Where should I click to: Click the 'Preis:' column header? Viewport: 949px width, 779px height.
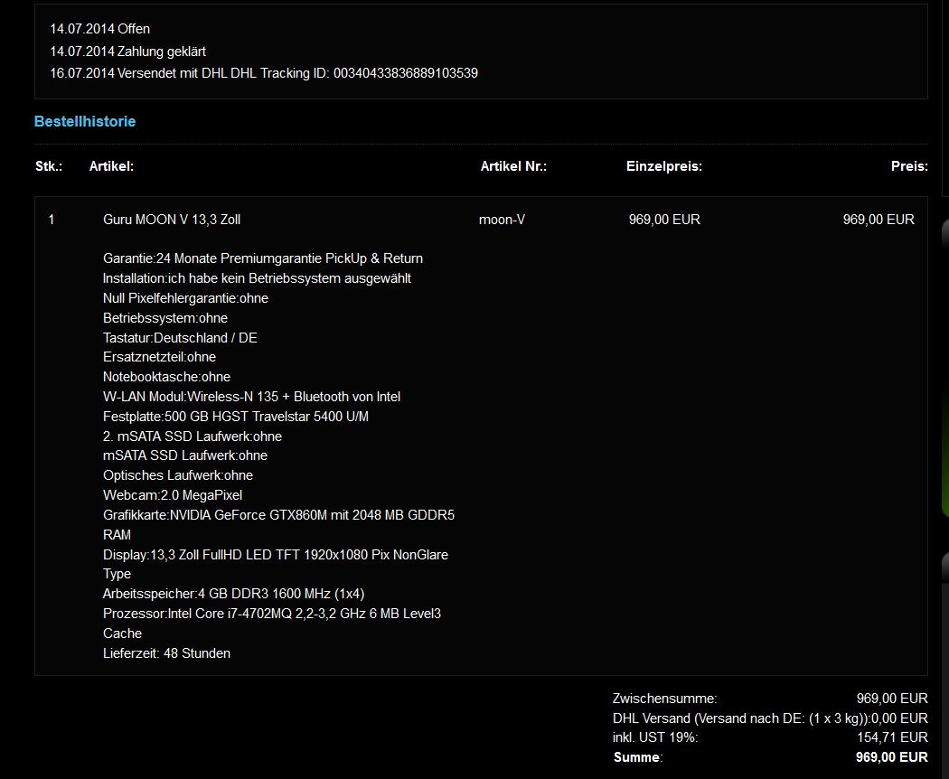click(908, 166)
